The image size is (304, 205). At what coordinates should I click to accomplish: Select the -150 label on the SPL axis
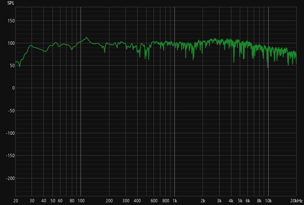tap(10, 156)
